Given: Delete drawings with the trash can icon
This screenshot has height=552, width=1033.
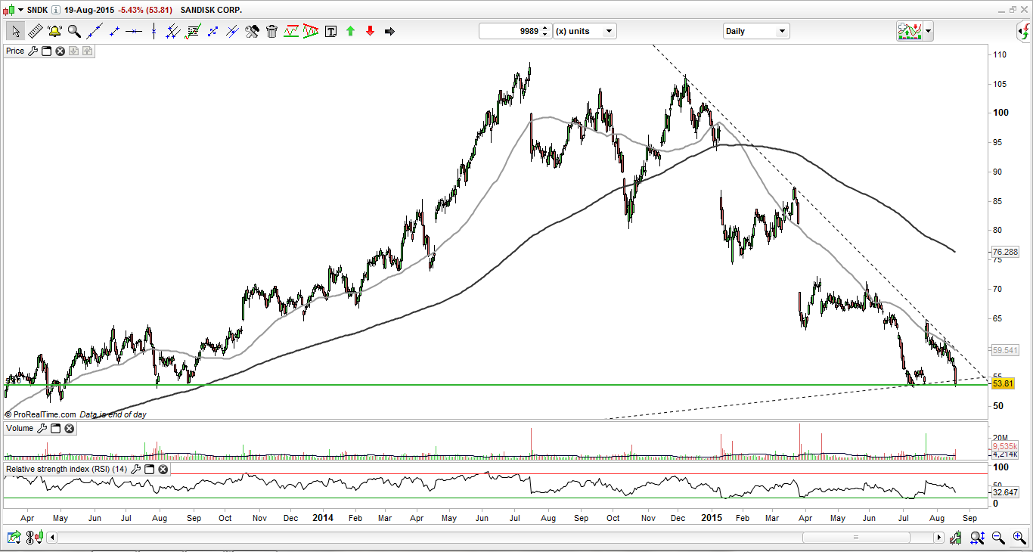Looking at the screenshot, I should coord(271,31).
